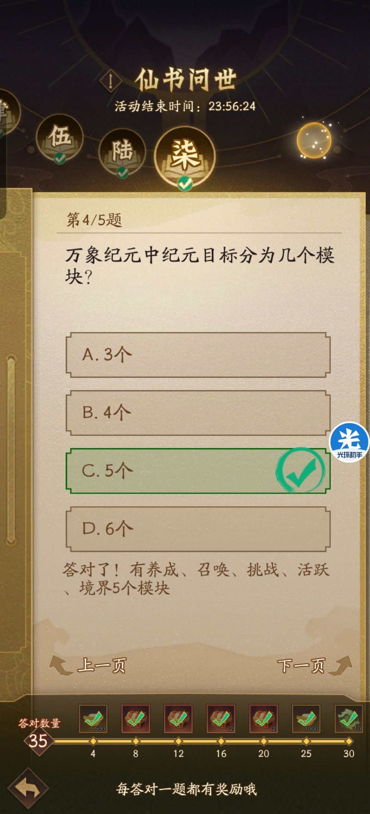
Task: Open chapter 伍 in the quiz chapter list
Action: [x=60, y=140]
